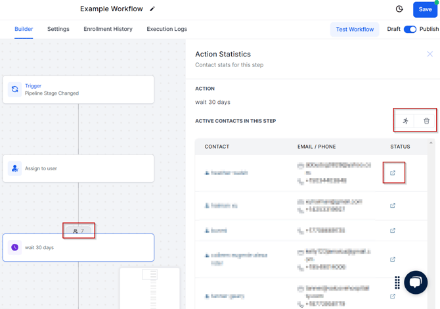The width and height of the screenshot is (440, 309).
Task: Click the Test Workflow button
Action: [355, 30]
